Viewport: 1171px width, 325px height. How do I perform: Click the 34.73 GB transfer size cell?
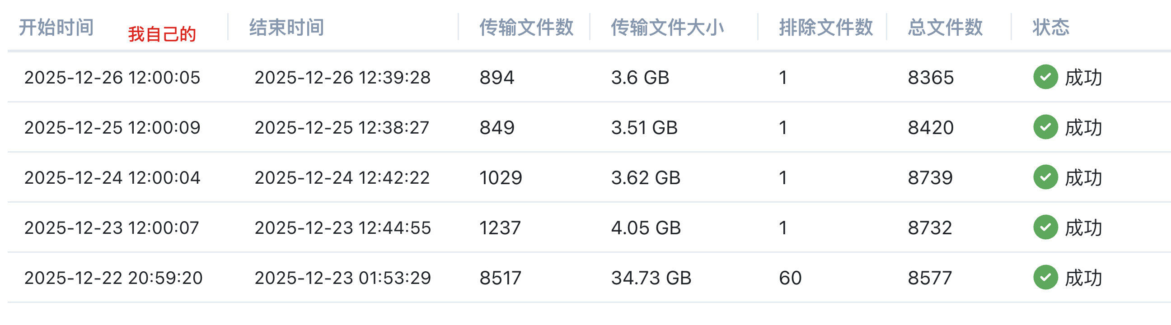click(x=651, y=278)
